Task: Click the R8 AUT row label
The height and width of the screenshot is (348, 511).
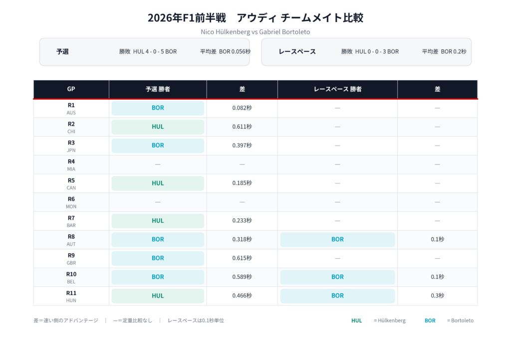Action: point(71,240)
